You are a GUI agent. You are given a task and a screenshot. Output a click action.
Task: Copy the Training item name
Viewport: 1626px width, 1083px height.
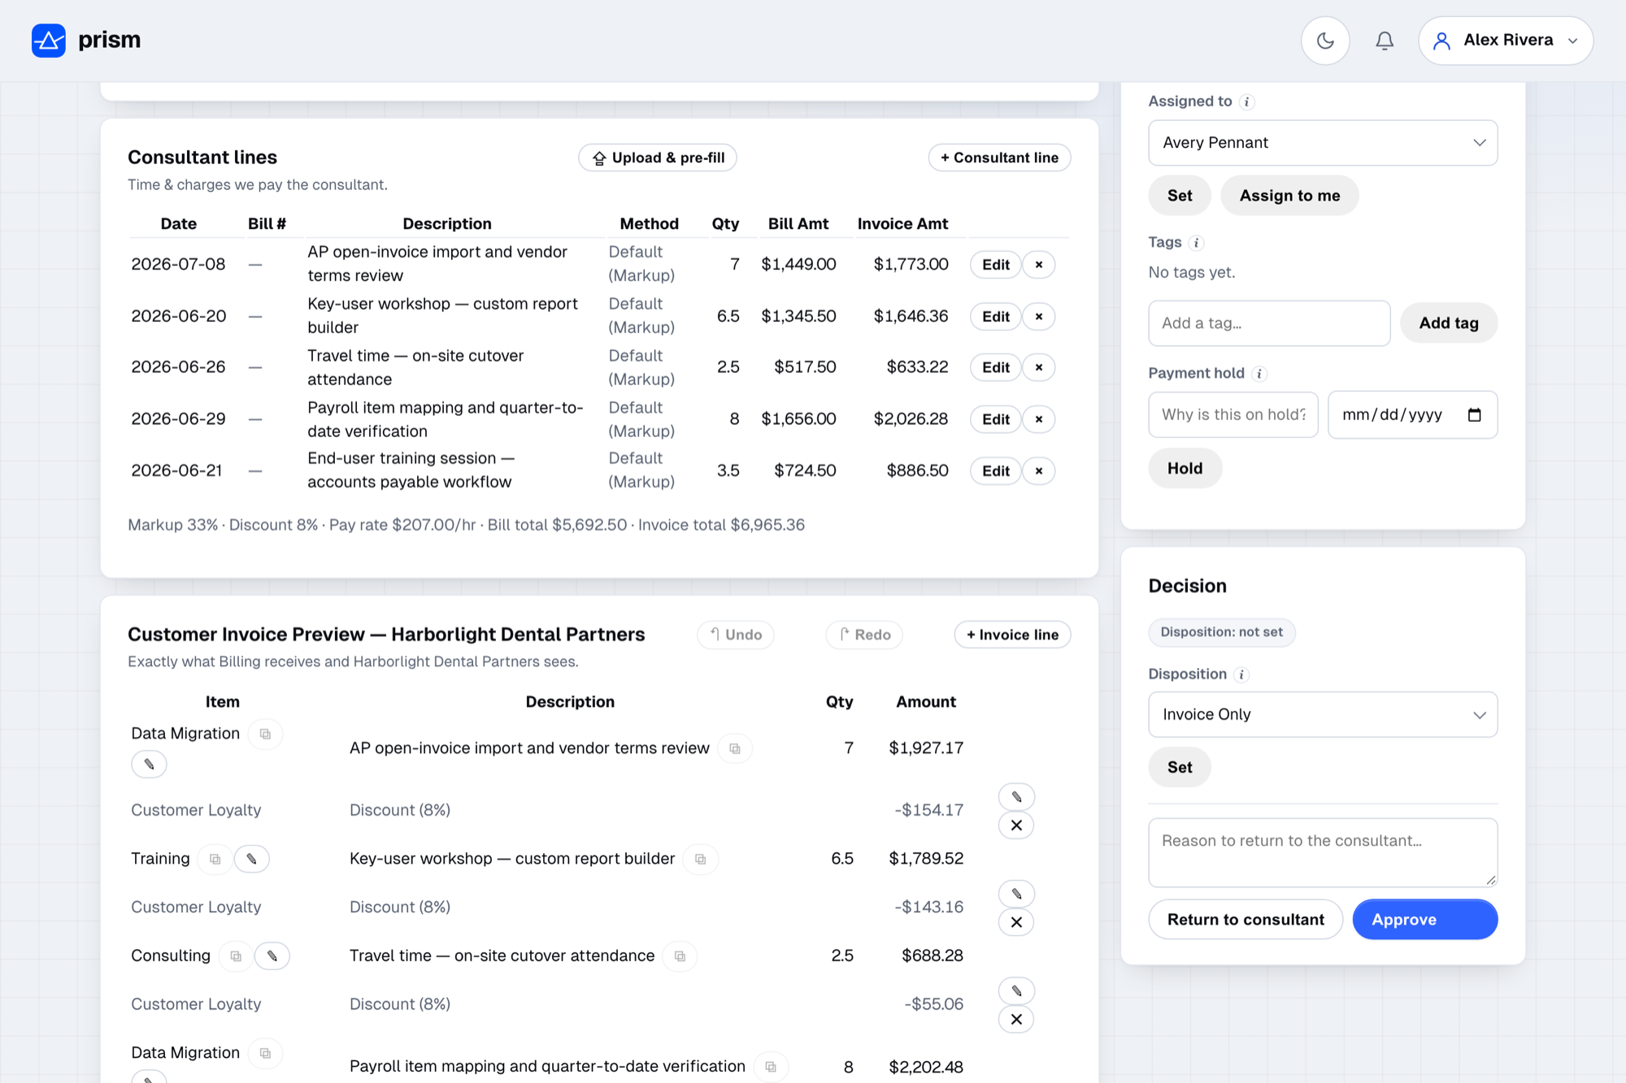[x=215, y=860]
